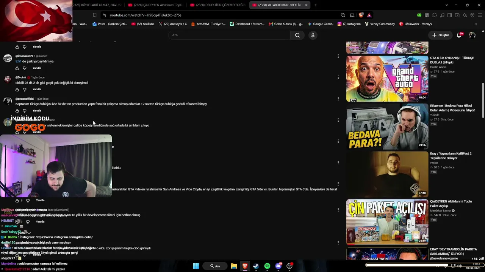Open options for the köpeği sevdiğinde comment
This screenshot has width=485, height=272.
point(338,120)
